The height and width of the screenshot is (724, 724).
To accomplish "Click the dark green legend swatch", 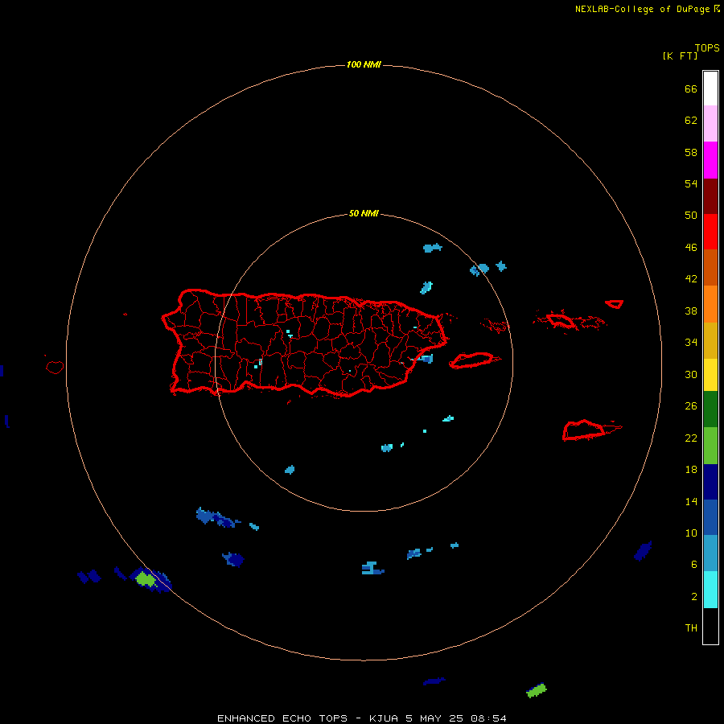I will [x=710, y=409].
